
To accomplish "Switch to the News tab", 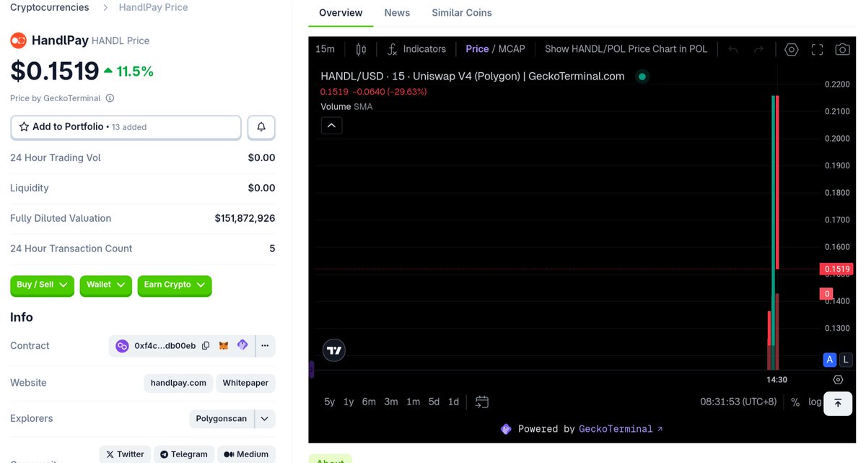I will pyautogui.click(x=397, y=13).
